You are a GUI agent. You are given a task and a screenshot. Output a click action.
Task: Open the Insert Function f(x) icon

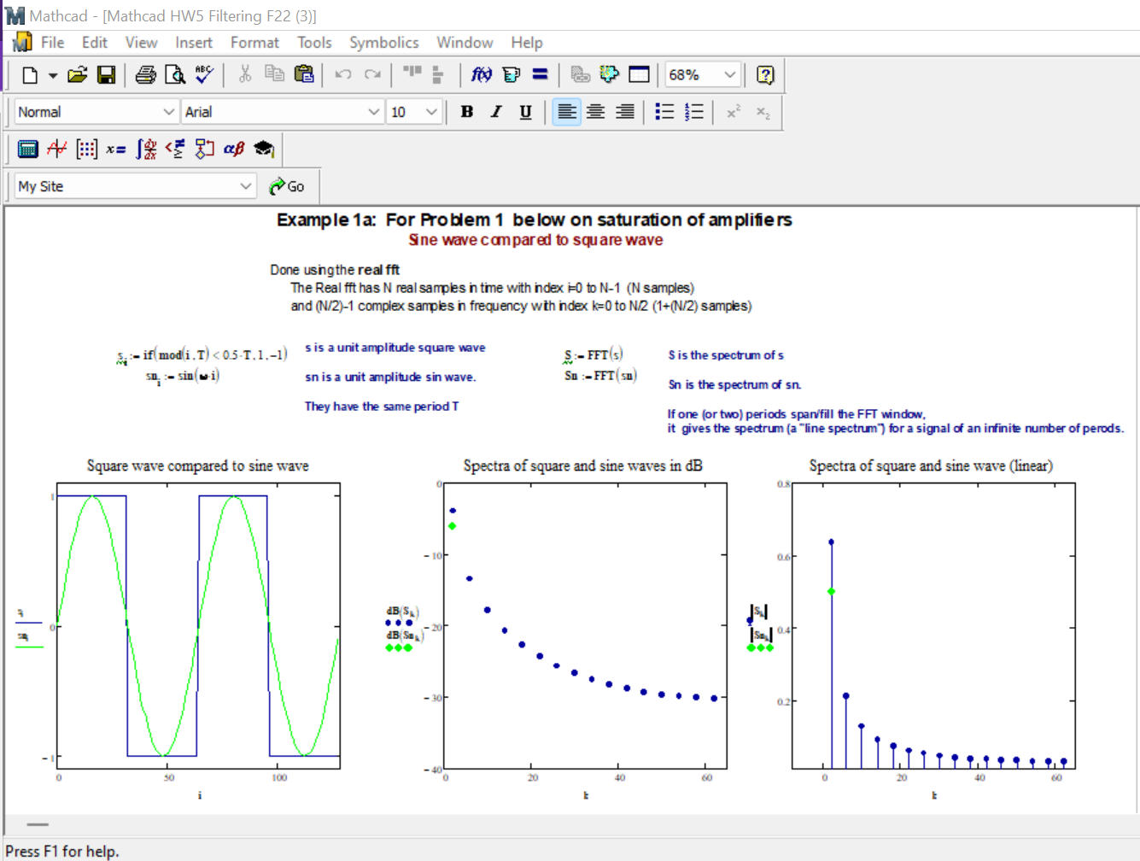(482, 75)
